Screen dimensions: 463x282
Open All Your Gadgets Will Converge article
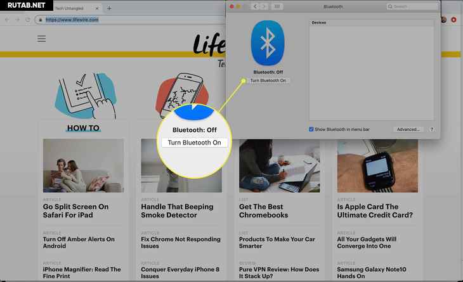click(x=367, y=243)
